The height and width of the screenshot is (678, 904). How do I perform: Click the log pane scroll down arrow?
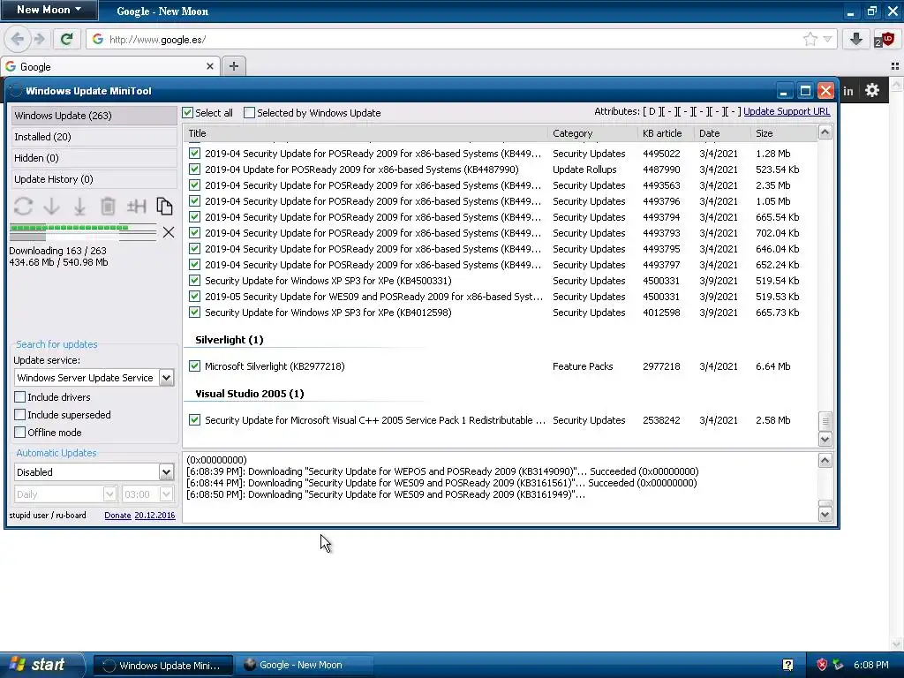click(x=825, y=515)
